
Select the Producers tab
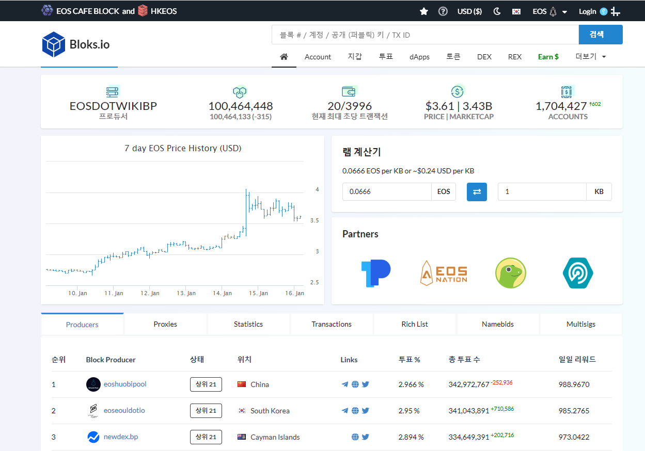82,324
